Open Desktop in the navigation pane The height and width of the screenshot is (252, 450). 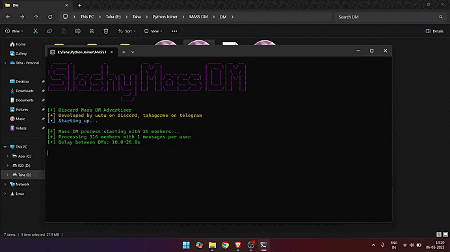(x=20, y=81)
